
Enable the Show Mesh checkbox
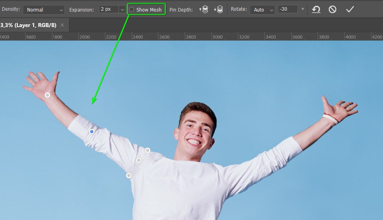point(132,10)
